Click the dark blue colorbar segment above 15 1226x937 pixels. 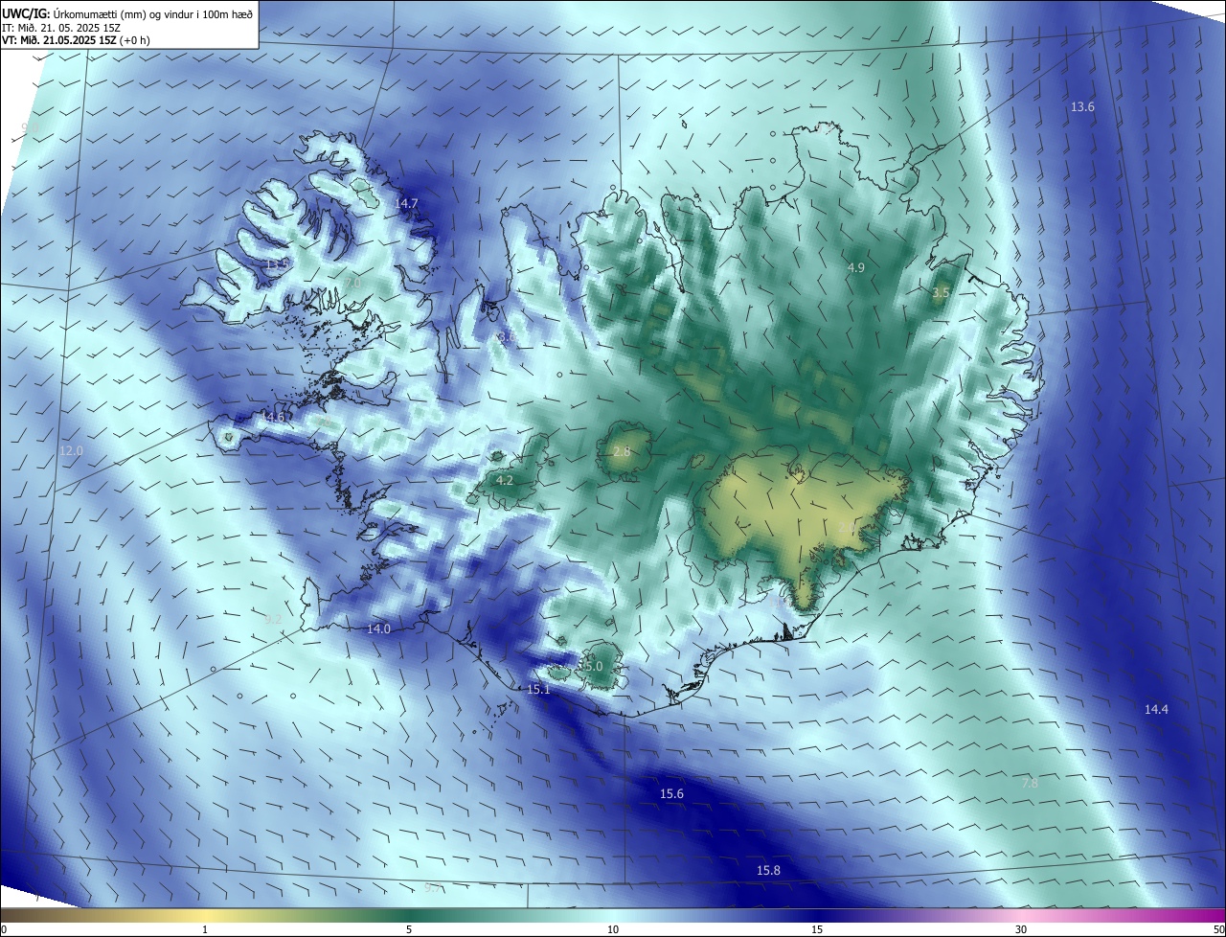tap(817, 915)
